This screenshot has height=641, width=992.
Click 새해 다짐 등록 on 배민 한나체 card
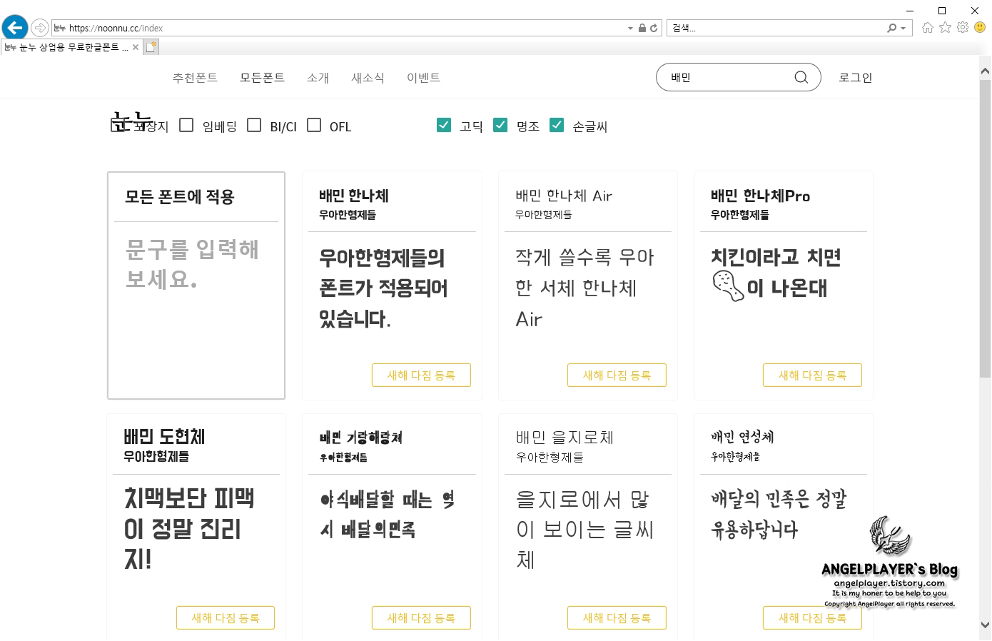click(421, 375)
